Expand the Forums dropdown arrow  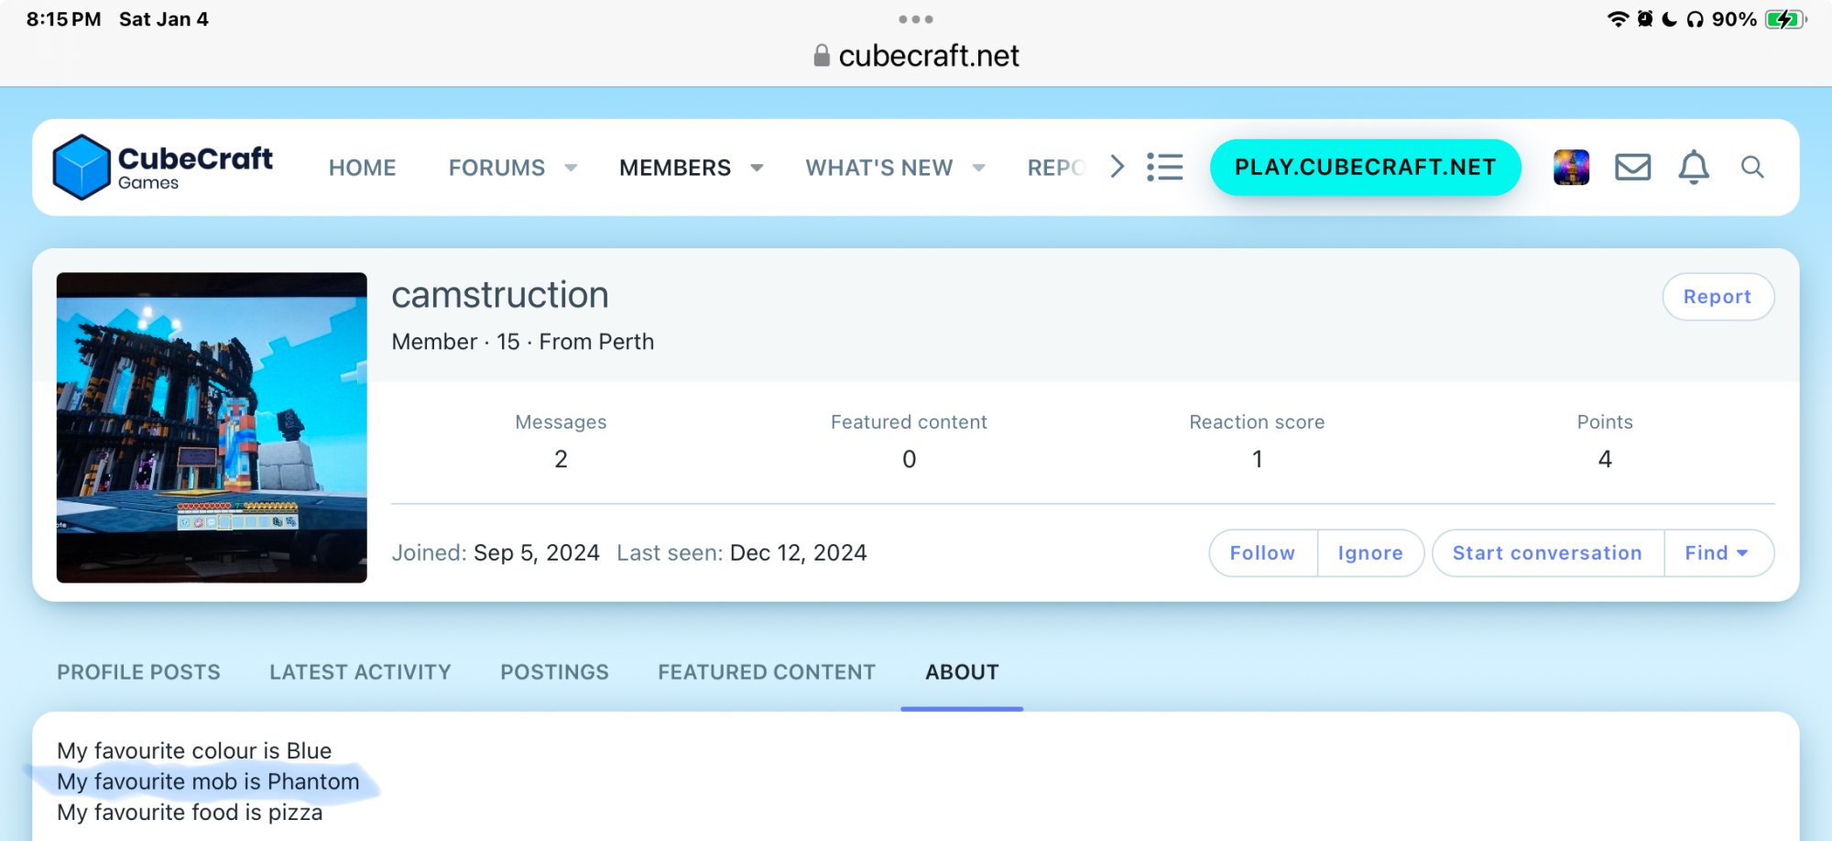(x=571, y=168)
